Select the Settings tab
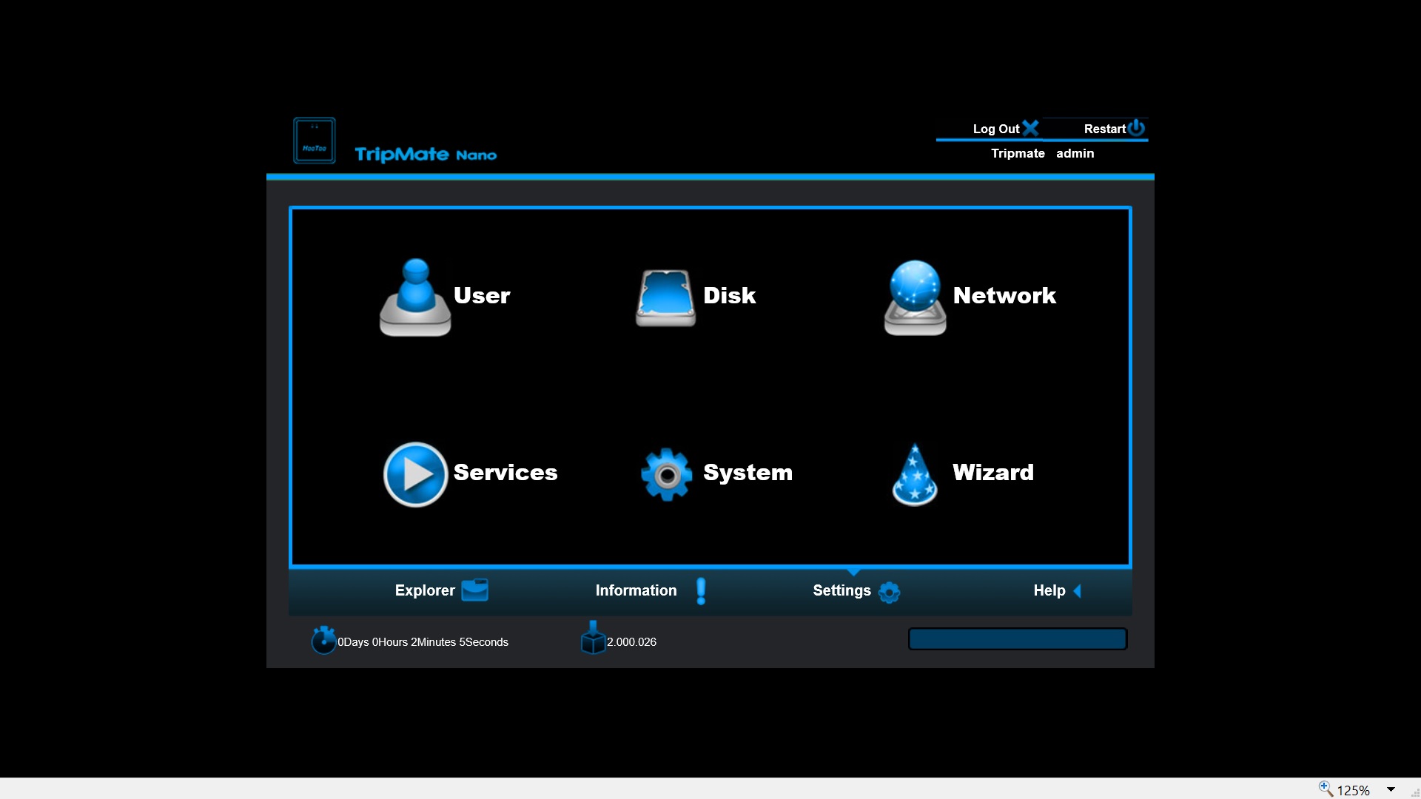This screenshot has height=799, width=1421. tap(841, 590)
